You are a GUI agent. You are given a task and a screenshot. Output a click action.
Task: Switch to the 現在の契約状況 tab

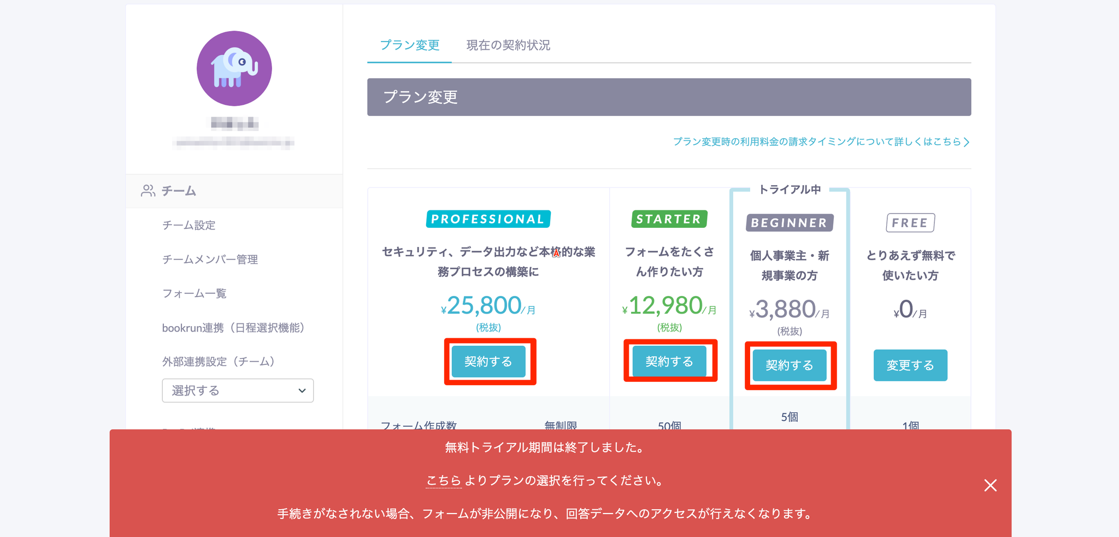pos(508,45)
